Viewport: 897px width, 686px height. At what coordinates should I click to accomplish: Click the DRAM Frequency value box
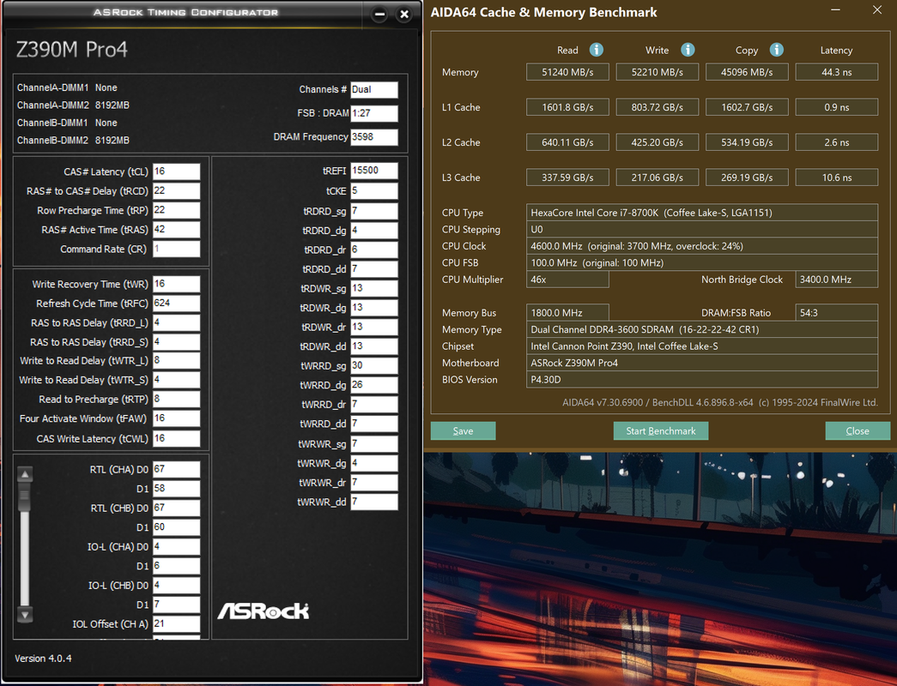click(373, 137)
